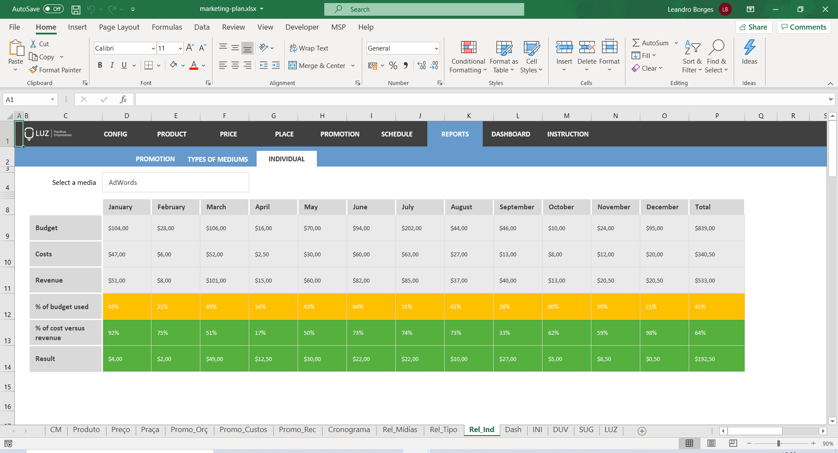Screen dimensions: 838x453
Task: Open Conditional Formatting options
Action: [467, 57]
